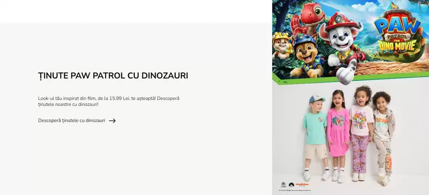Click the paragraph beginning 'Look-ul tău inspirat din film'

click(109, 101)
